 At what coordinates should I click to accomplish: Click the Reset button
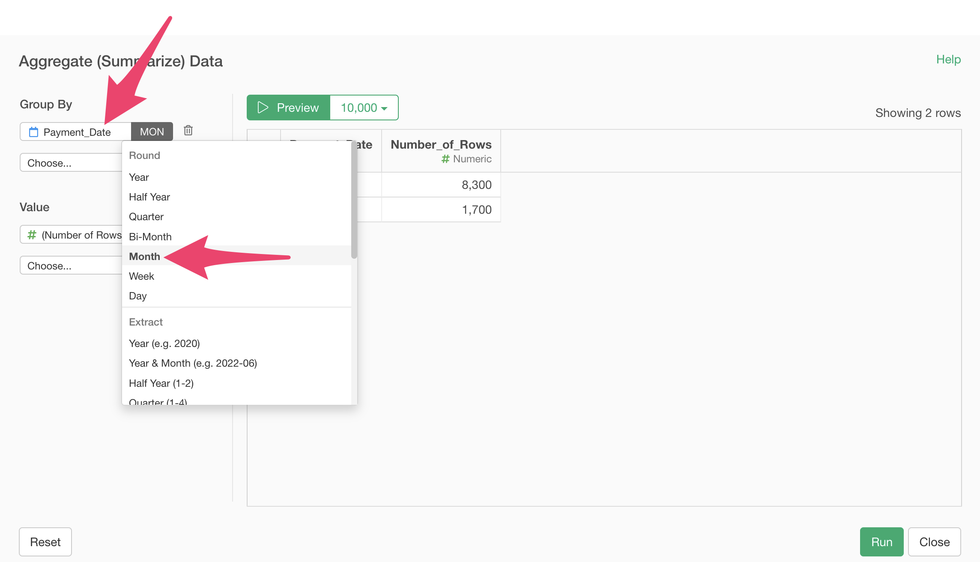tap(45, 542)
